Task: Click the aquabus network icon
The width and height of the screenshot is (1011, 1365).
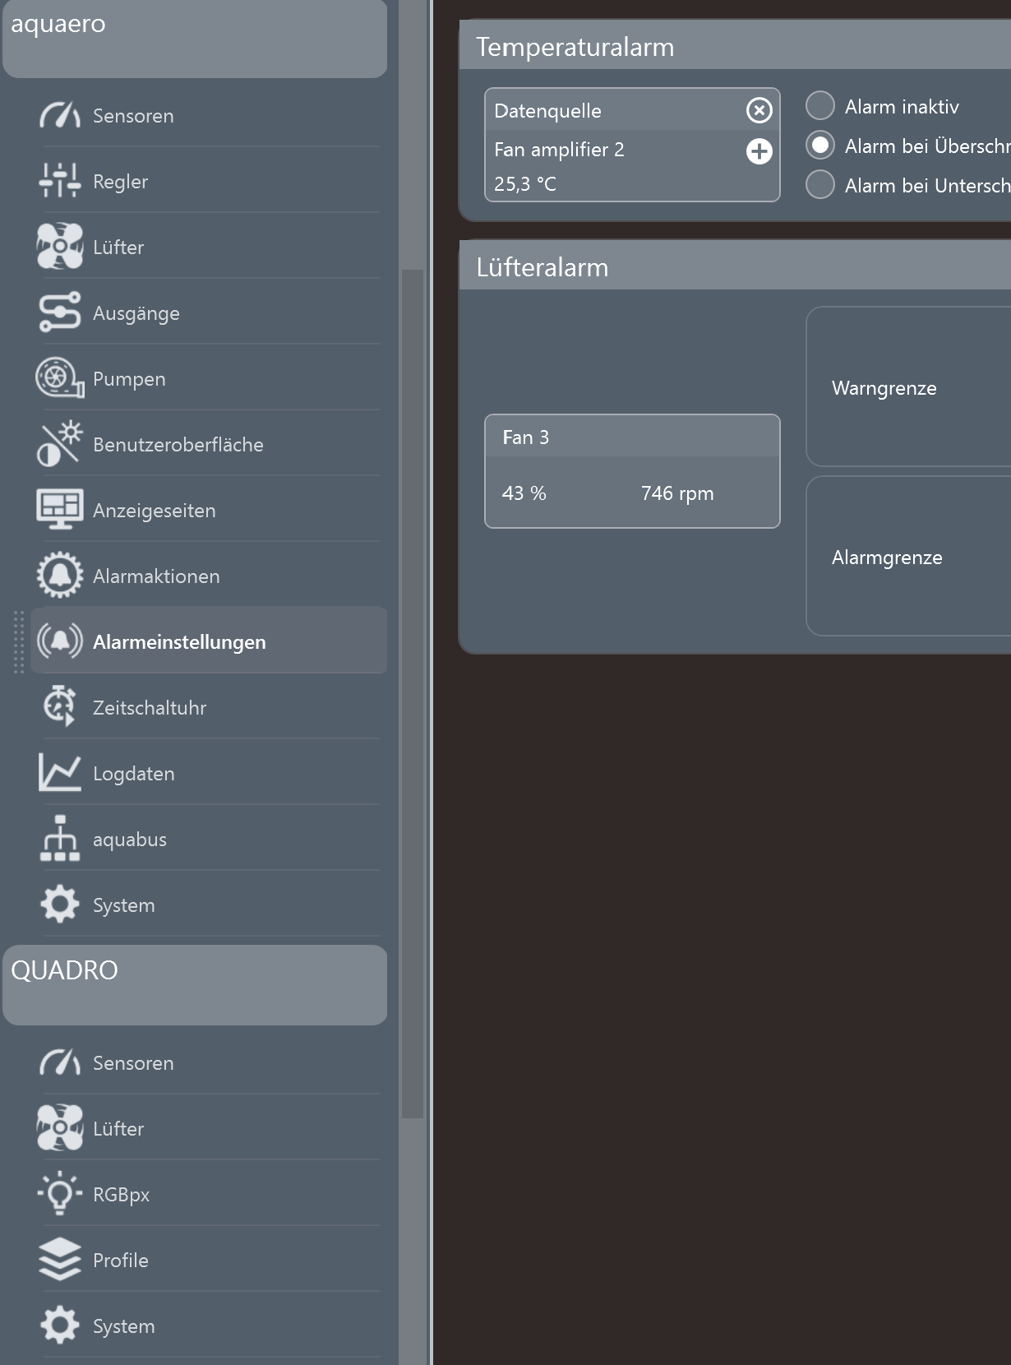Action: (59, 839)
